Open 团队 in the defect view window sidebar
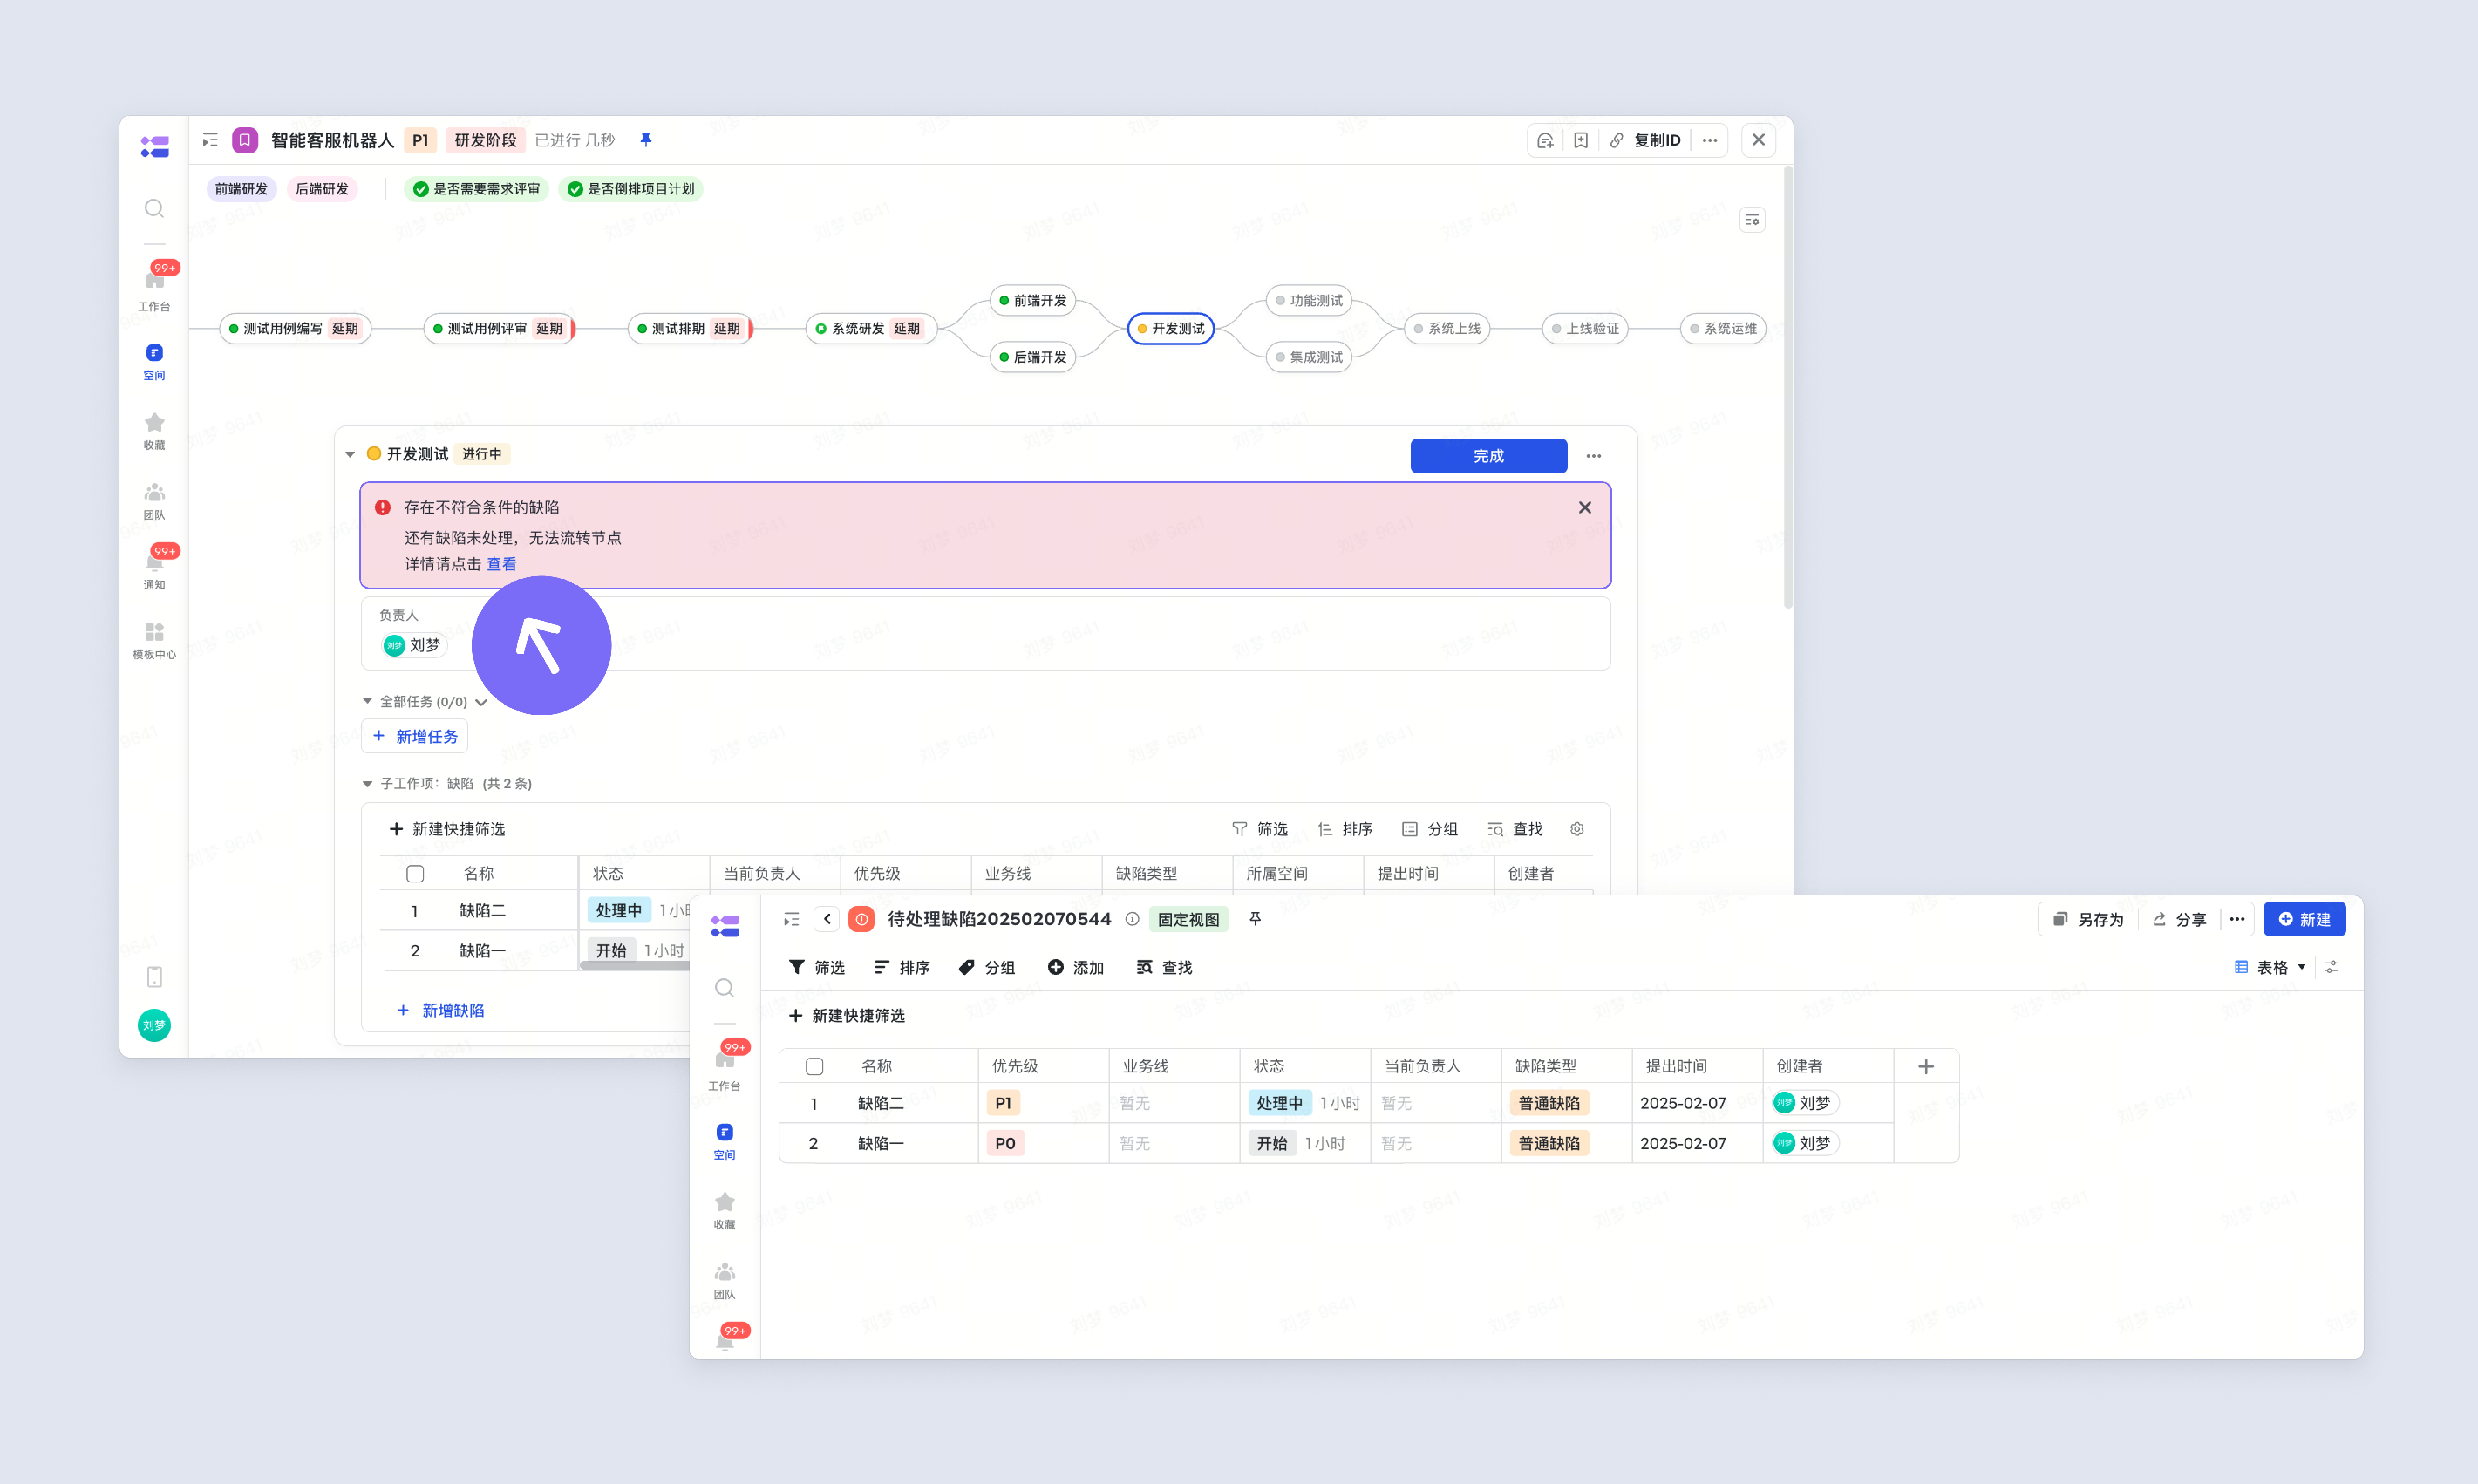2478x1484 pixels. click(725, 1280)
